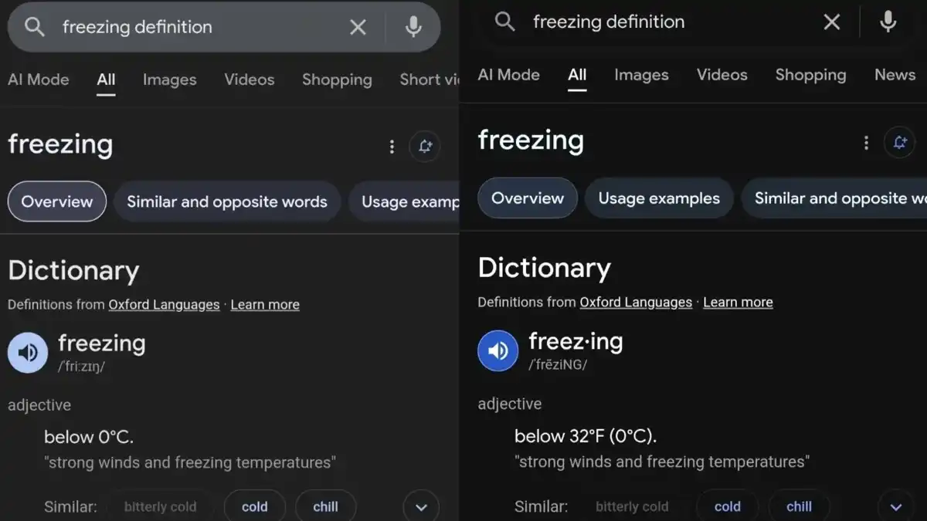
Task: Switch to News tab in right panel
Action: (x=895, y=75)
